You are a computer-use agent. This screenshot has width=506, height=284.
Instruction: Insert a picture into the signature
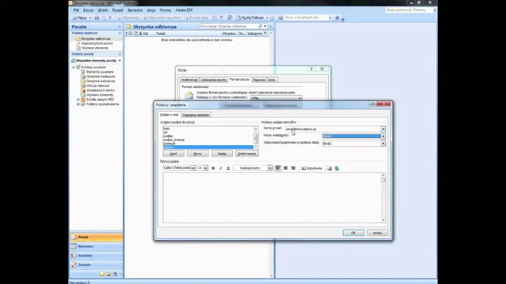(x=329, y=168)
